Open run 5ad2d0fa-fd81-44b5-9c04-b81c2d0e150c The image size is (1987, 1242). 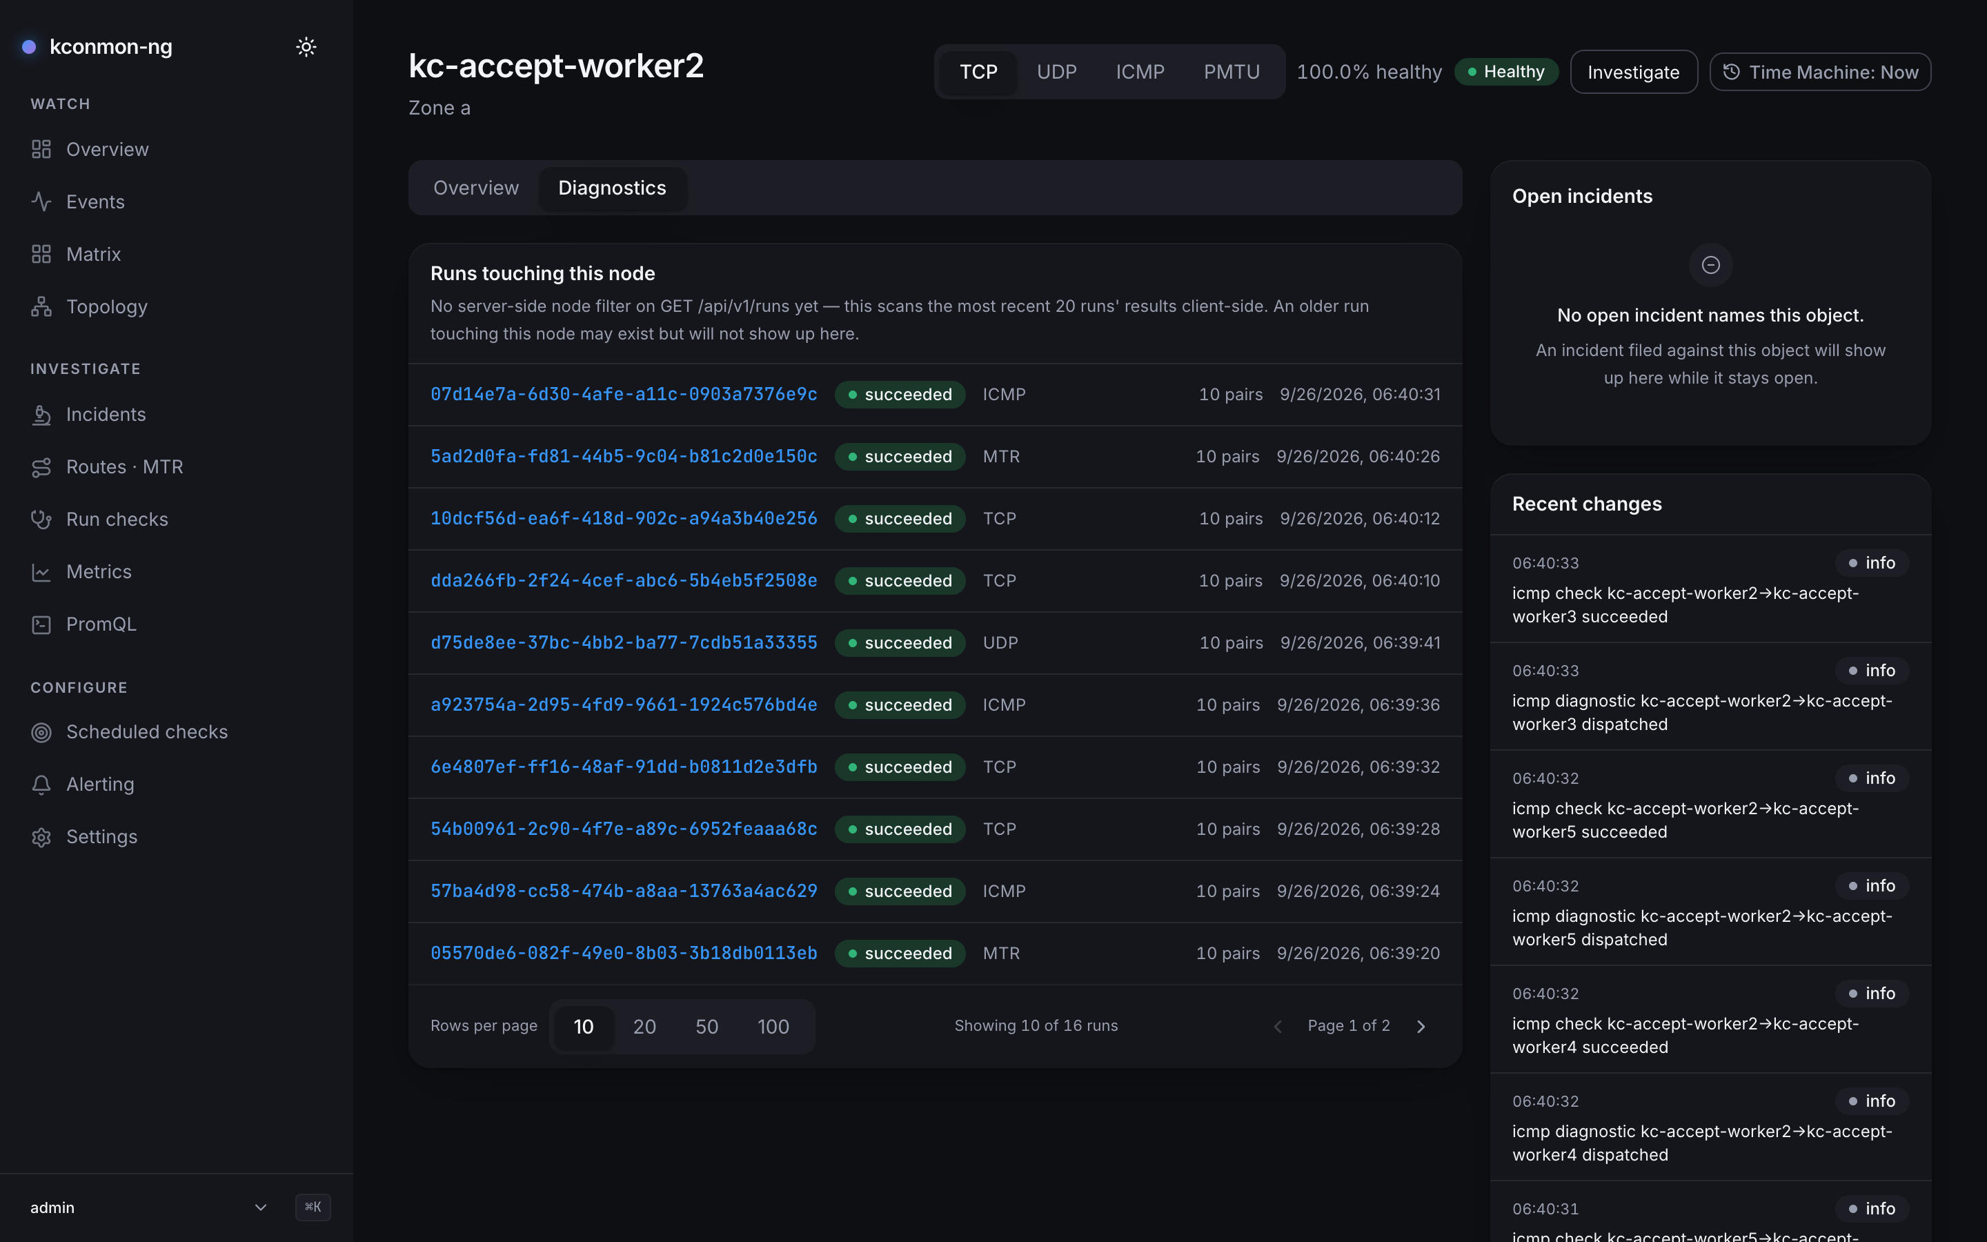pos(623,456)
